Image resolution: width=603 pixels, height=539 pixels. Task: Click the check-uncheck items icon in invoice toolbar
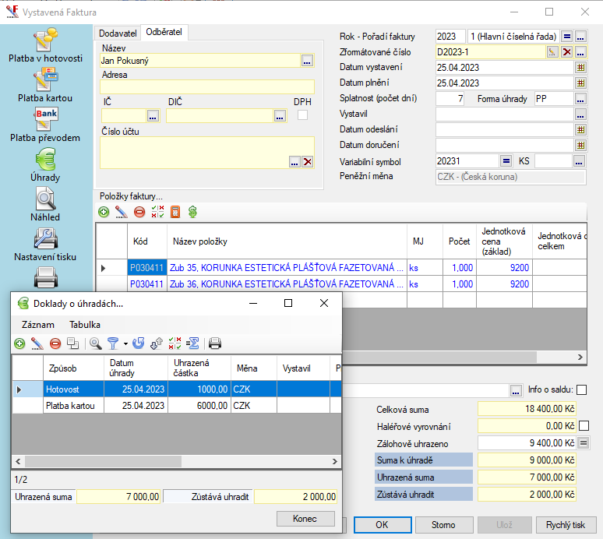tap(157, 212)
